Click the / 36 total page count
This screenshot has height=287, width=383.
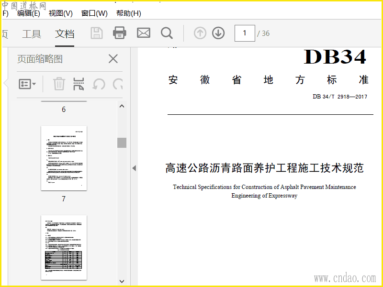click(x=263, y=33)
